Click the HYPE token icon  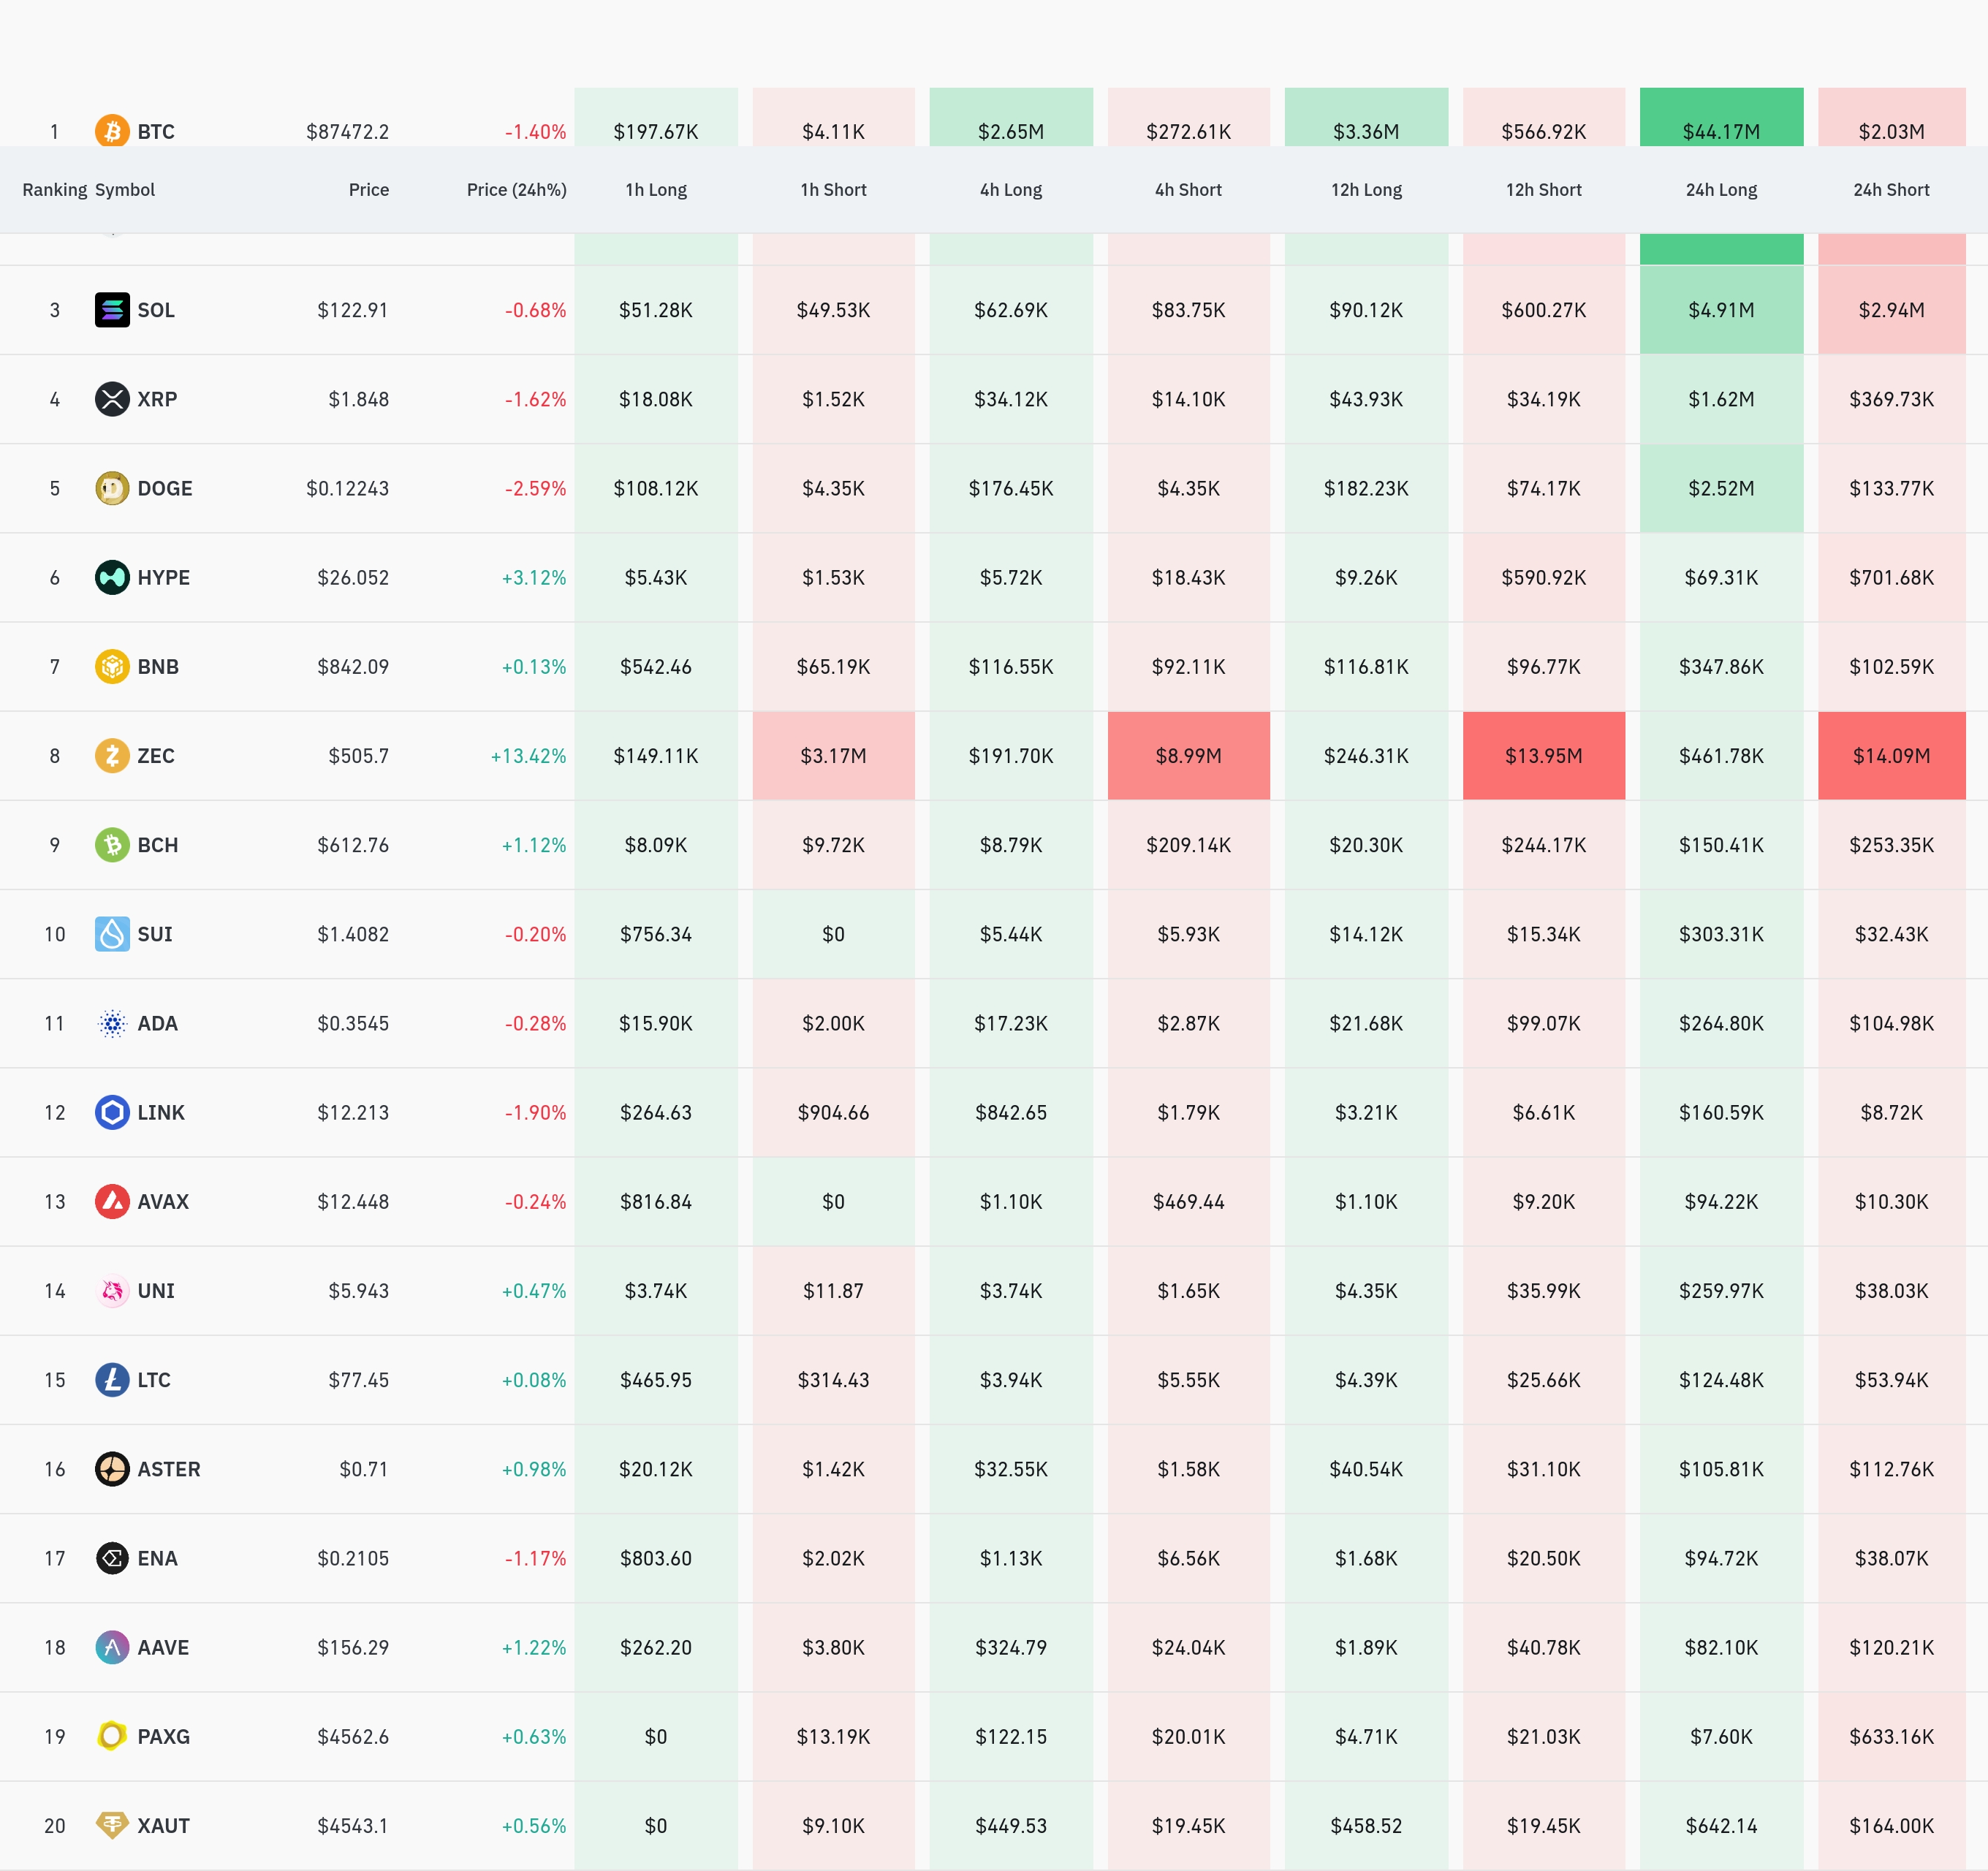[112, 577]
